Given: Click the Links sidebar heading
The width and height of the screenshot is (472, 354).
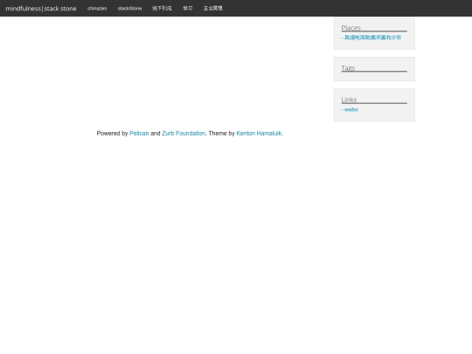Looking at the screenshot, I should (x=349, y=100).
